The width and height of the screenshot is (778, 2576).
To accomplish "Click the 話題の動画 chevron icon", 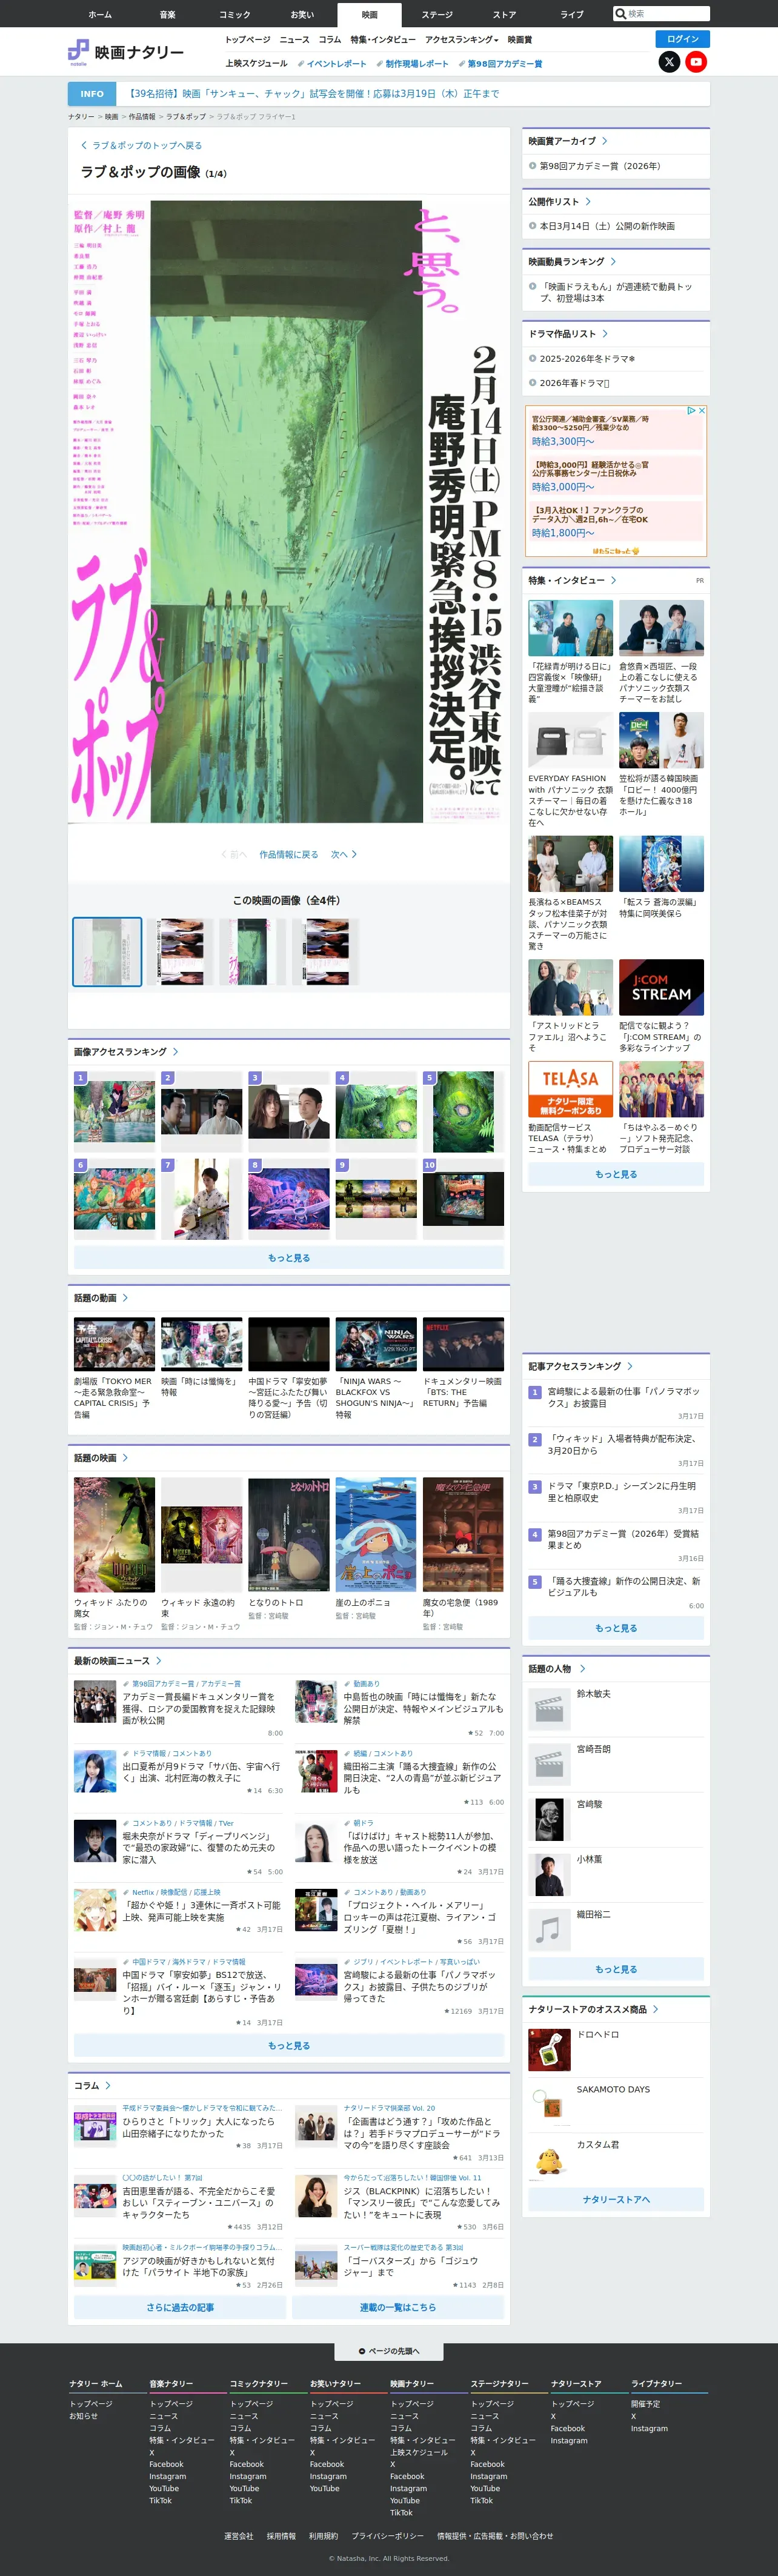I will point(125,1297).
